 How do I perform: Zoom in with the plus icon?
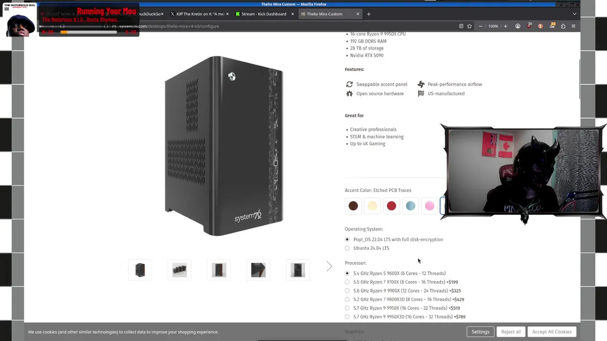(506, 26)
